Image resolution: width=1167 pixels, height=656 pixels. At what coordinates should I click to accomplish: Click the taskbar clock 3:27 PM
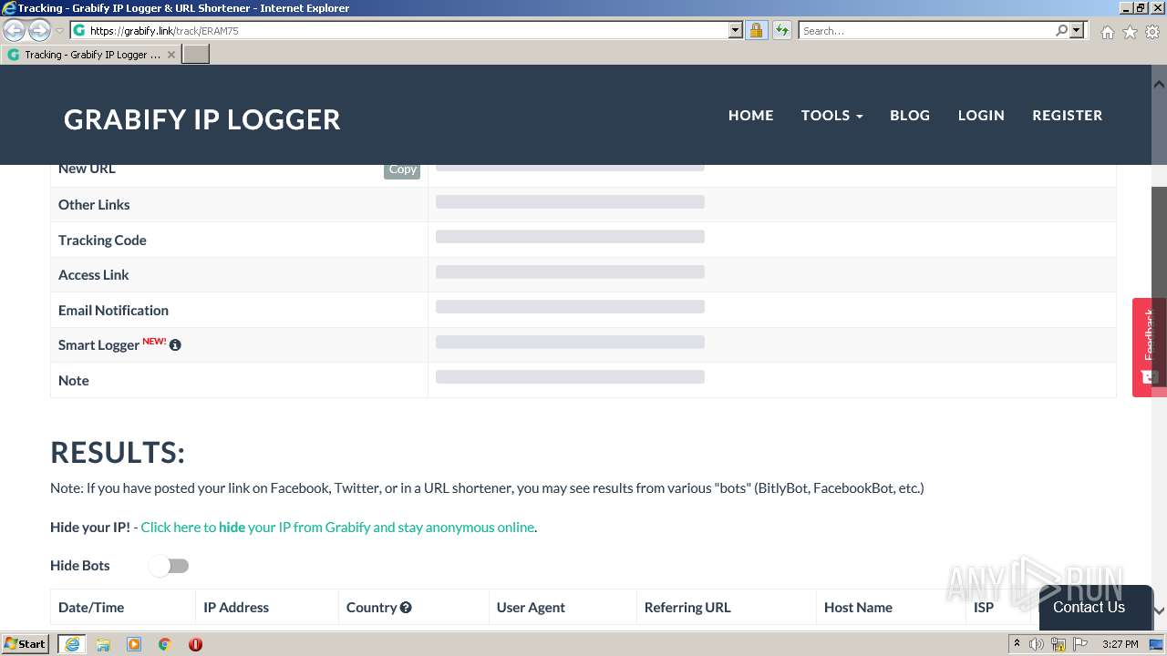coord(1120,644)
